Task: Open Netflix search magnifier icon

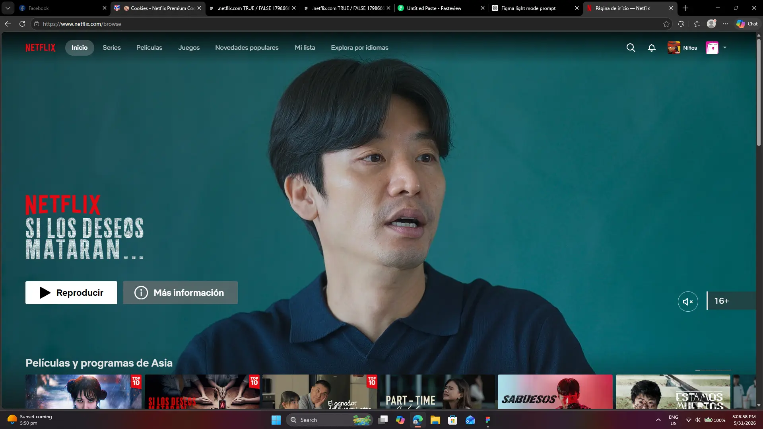Action: tap(631, 48)
